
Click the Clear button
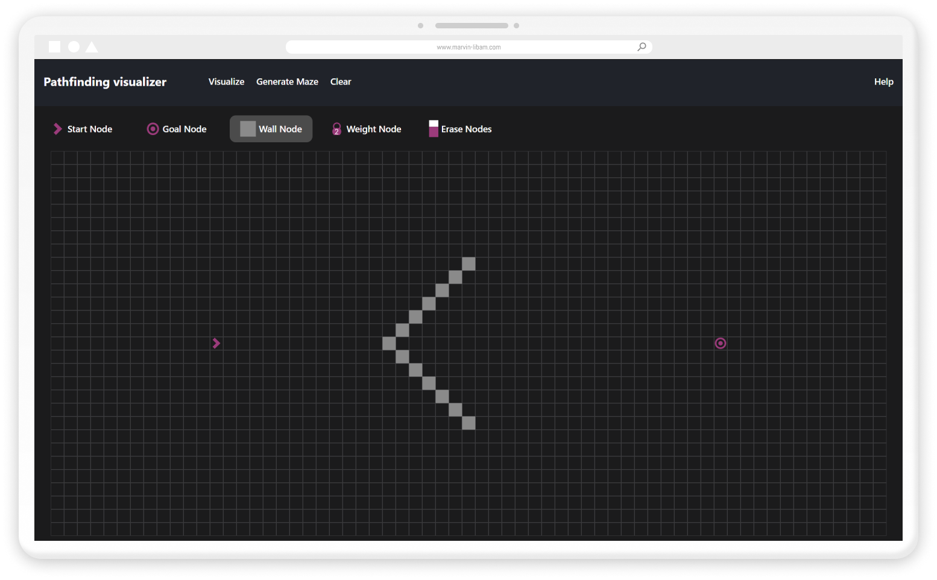click(341, 81)
